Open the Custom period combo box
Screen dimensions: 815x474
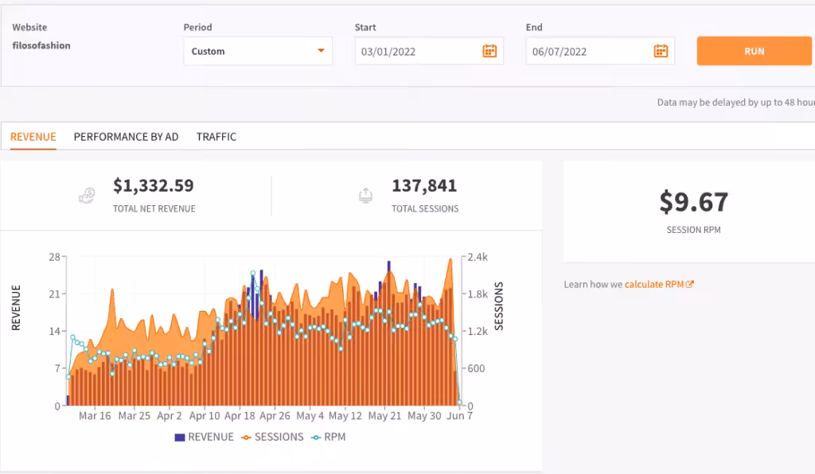coord(258,51)
